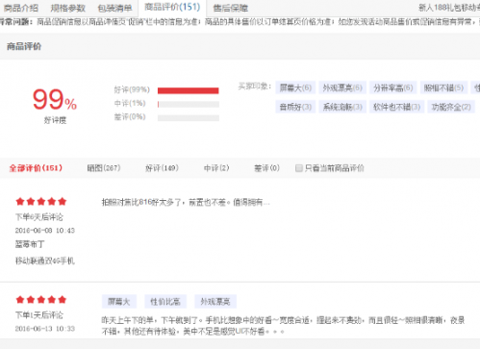
Task: Click the 下单6天后评论 label
Action: pos(39,217)
